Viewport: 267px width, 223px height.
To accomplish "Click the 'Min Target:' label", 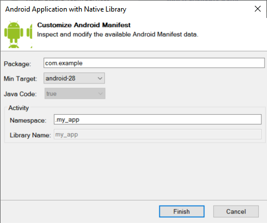I will (x=20, y=79).
